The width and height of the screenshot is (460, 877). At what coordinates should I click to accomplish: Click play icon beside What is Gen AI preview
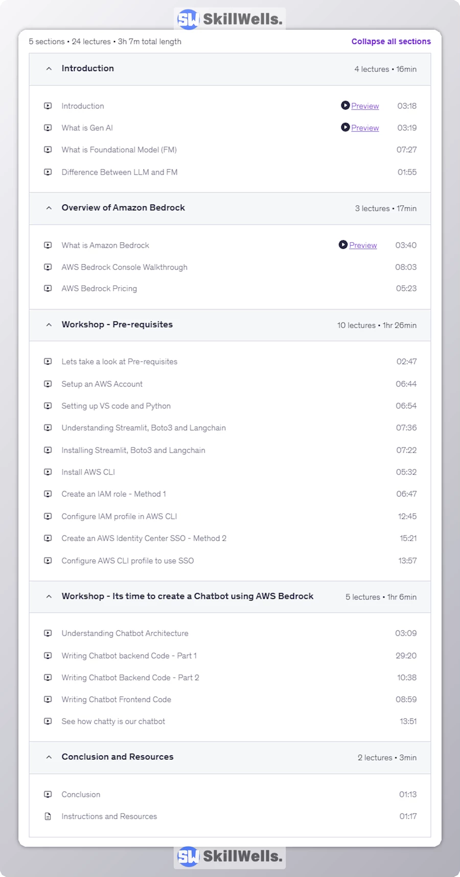click(x=345, y=127)
